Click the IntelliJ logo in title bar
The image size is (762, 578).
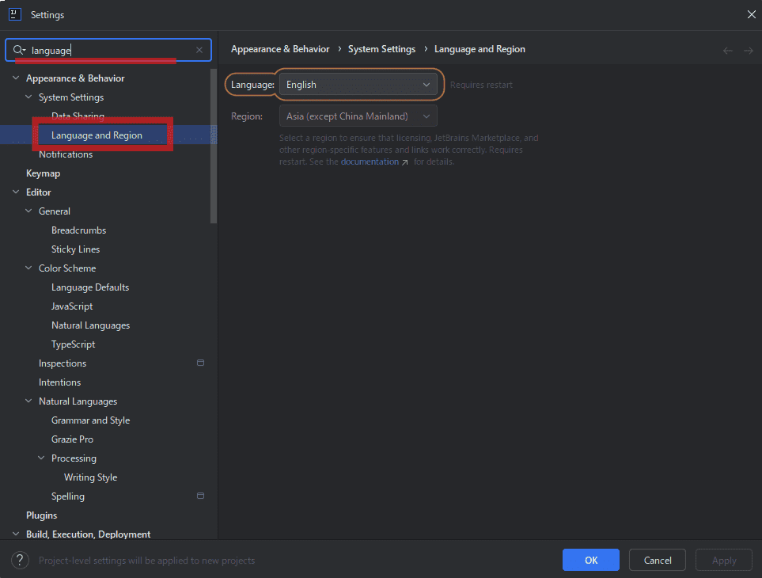(14, 14)
